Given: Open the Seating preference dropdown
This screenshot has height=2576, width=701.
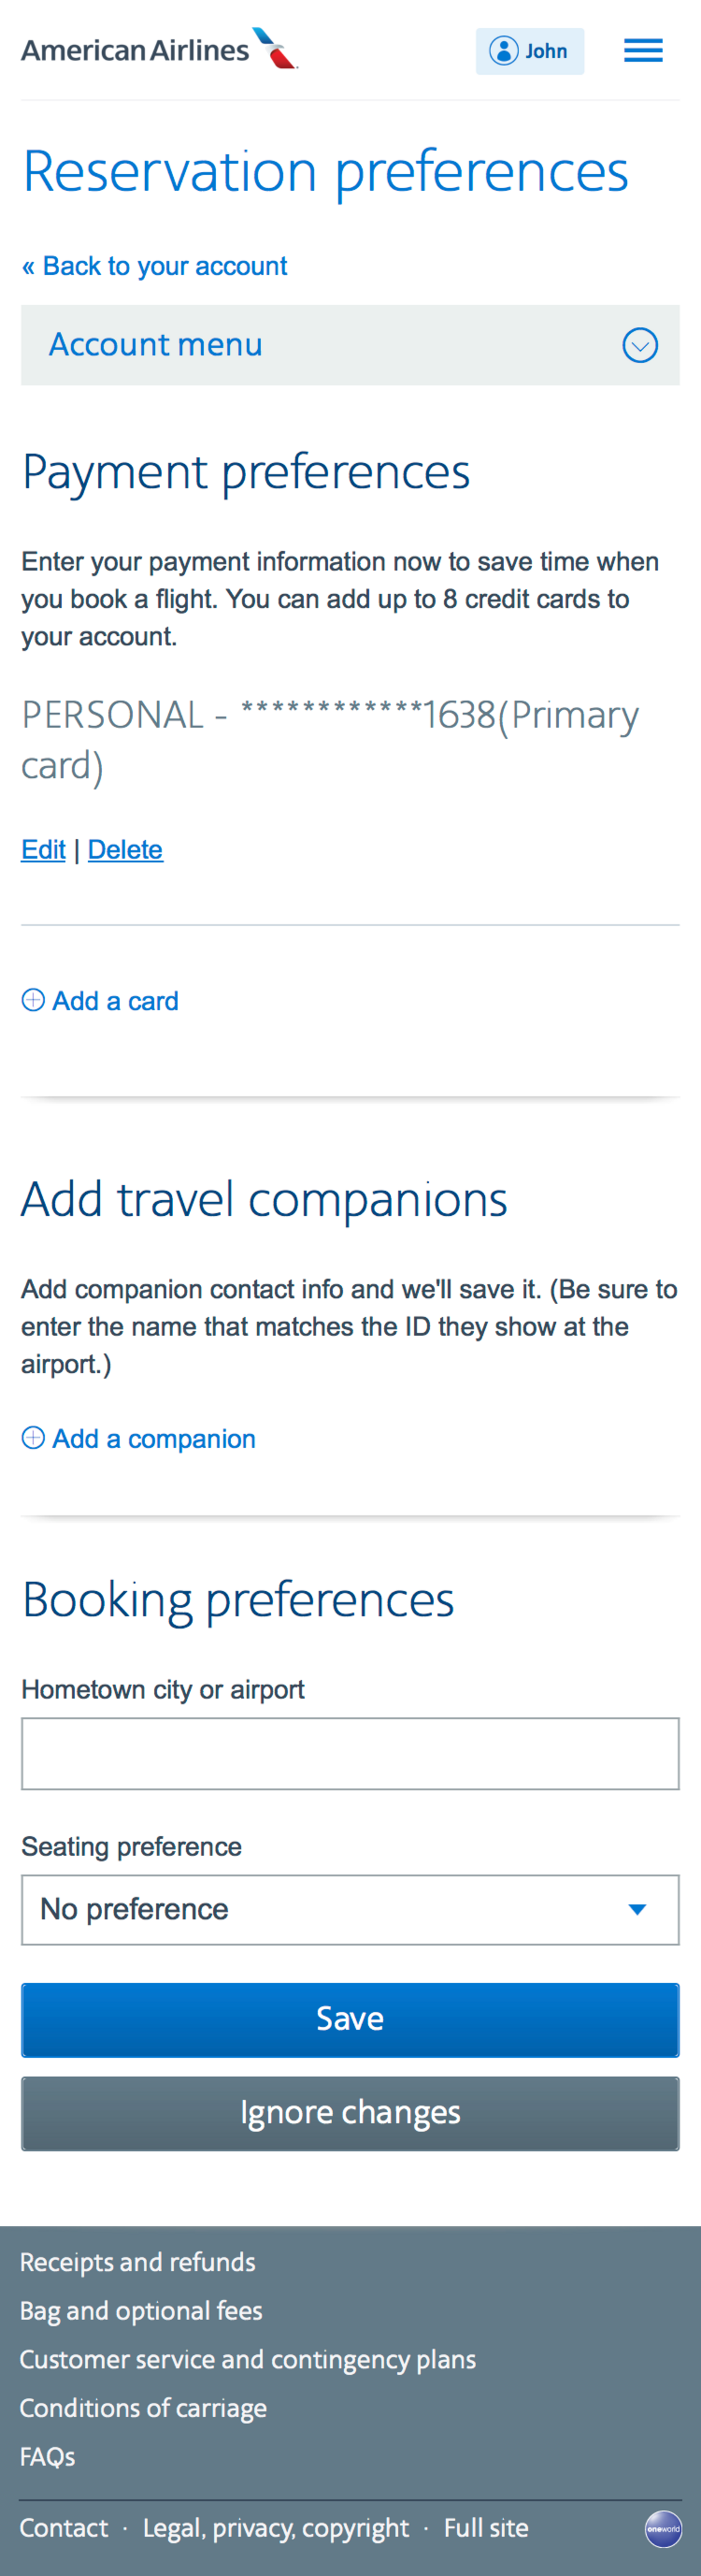Looking at the screenshot, I should pos(350,1909).
